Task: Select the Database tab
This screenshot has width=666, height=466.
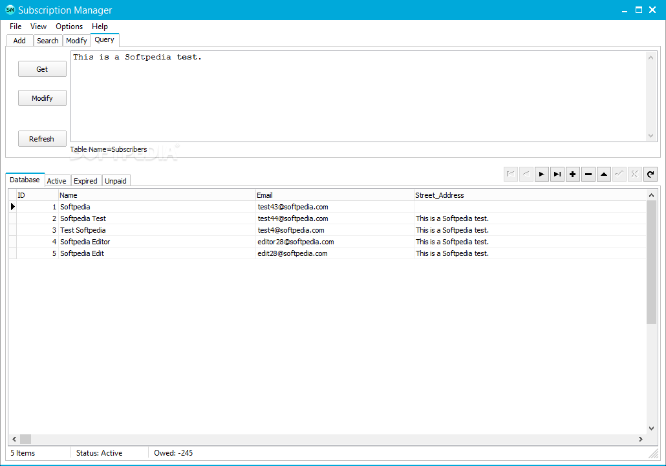Action: (x=25, y=180)
